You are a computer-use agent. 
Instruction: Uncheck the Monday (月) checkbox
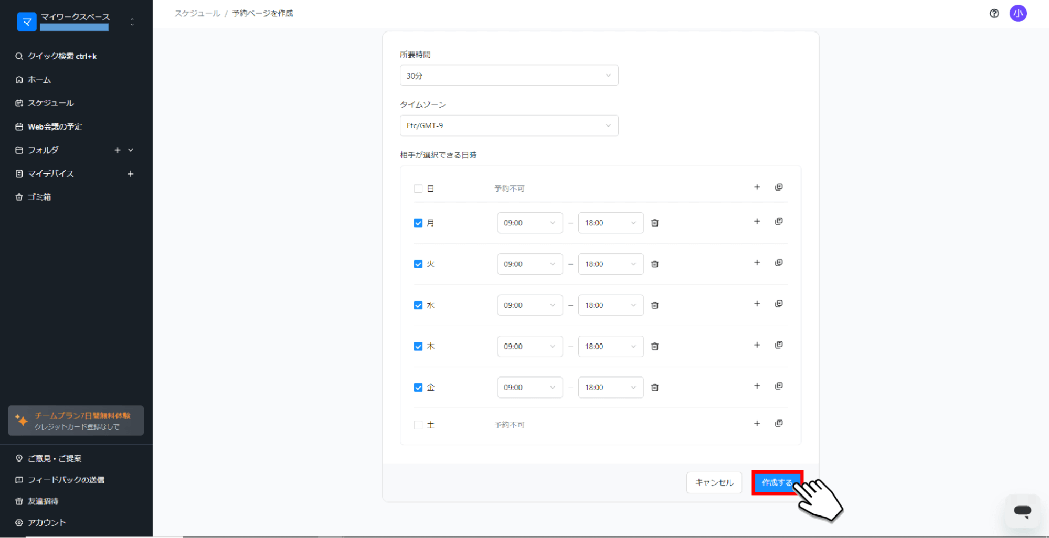418,223
